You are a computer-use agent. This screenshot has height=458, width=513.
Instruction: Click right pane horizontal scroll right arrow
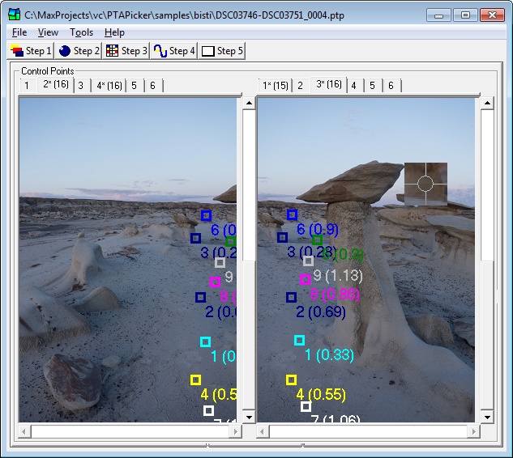(474, 431)
